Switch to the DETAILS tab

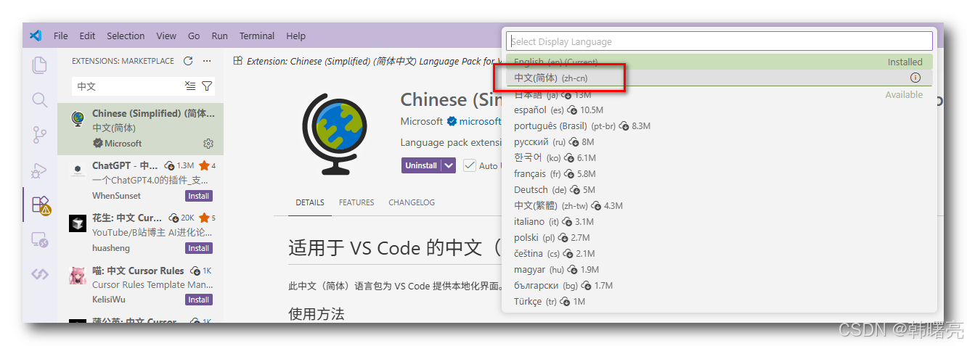[310, 202]
